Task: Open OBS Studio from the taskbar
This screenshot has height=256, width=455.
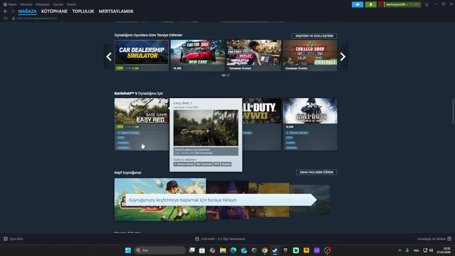Action: pos(327,250)
